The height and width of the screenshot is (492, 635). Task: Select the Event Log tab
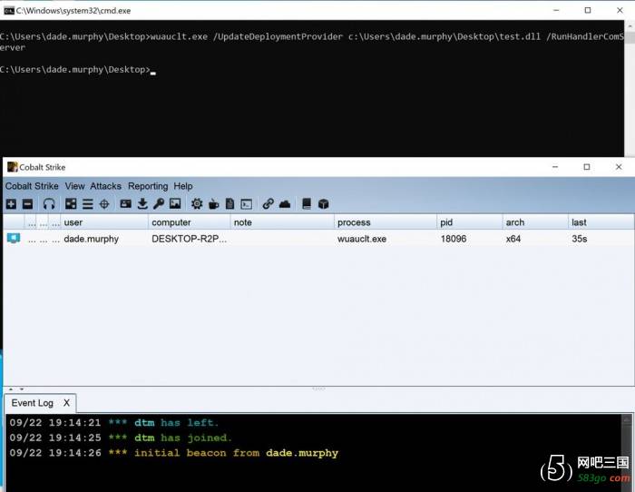pyautogui.click(x=33, y=403)
